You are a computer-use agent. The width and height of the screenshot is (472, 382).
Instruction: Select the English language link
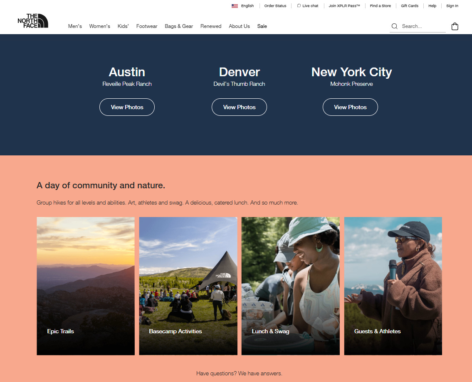pos(247,6)
